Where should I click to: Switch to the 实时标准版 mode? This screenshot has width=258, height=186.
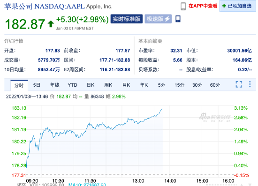tap(126, 19)
